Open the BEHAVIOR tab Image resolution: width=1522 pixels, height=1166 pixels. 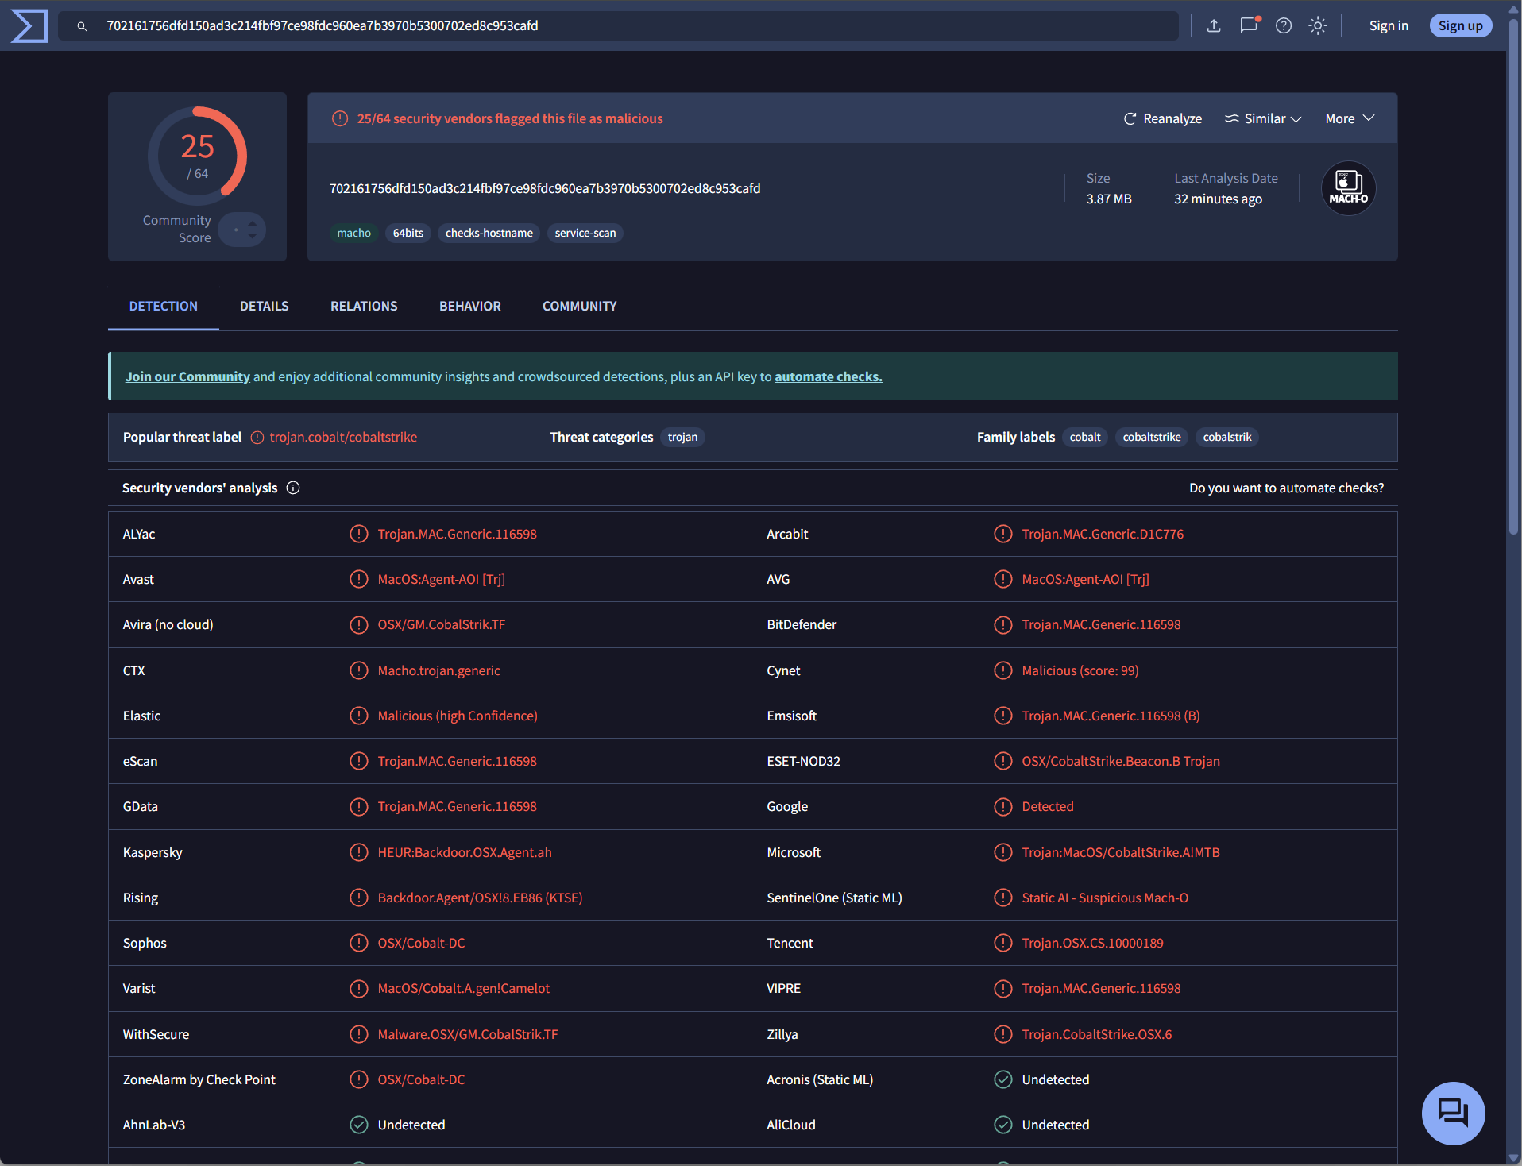point(470,306)
